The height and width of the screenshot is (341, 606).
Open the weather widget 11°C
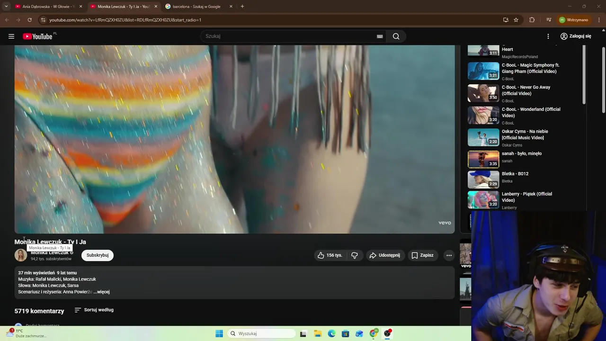(x=27, y=333)
